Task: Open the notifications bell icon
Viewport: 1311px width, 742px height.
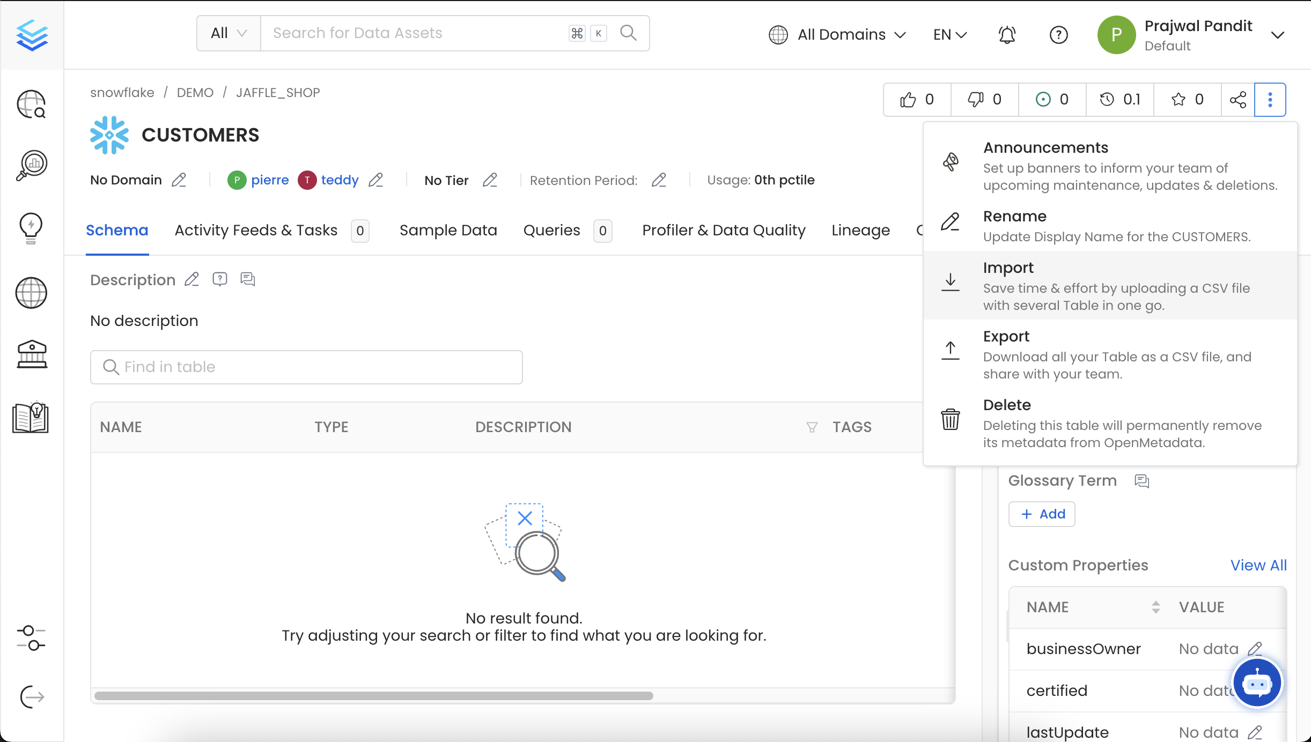Action: [x=1007, y=35]
